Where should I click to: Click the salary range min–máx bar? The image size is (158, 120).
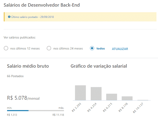pos(35,111)
